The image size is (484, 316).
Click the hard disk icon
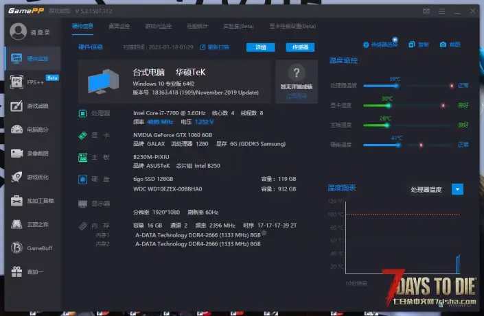[x=82, y=179]
